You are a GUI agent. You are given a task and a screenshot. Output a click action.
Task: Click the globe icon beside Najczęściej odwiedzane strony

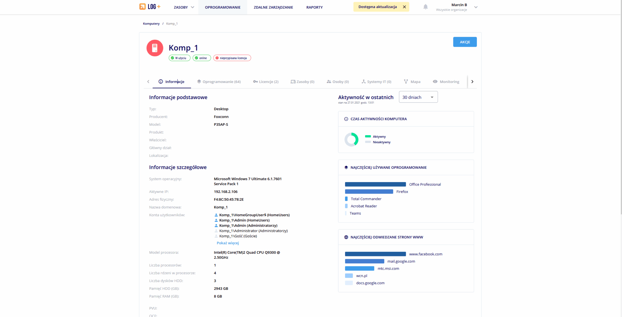346,237
